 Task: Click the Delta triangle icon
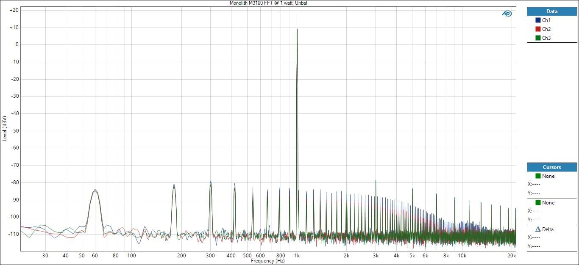[x=538, y=229]
